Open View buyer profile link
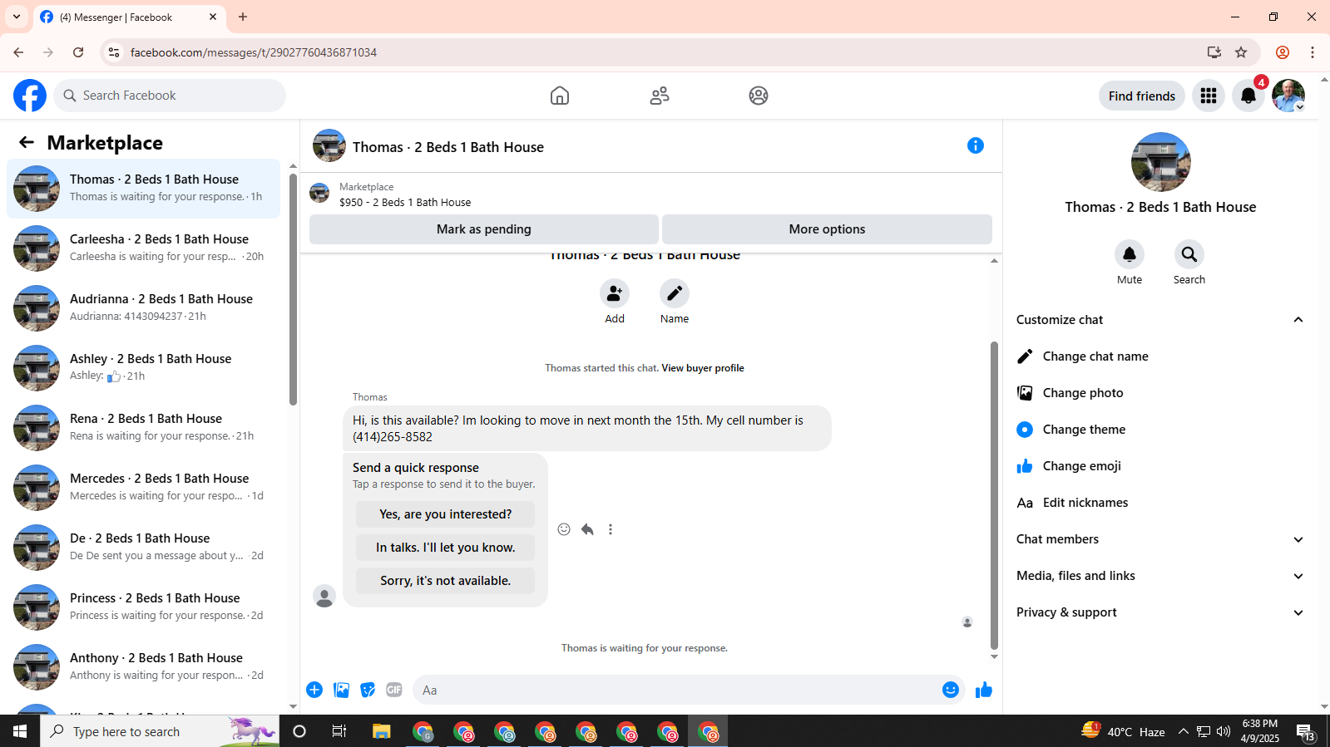The height and width of the screenshot is (747, 1330). [703, 368]
